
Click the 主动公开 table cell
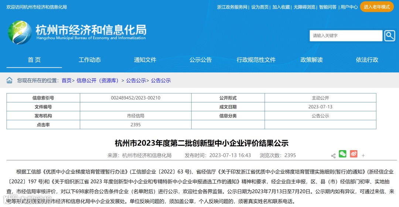point(320,98)
